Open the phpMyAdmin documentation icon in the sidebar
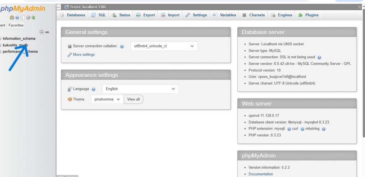Screen dimensions: 365x177 pyautogui.click(x=17, y=17)
